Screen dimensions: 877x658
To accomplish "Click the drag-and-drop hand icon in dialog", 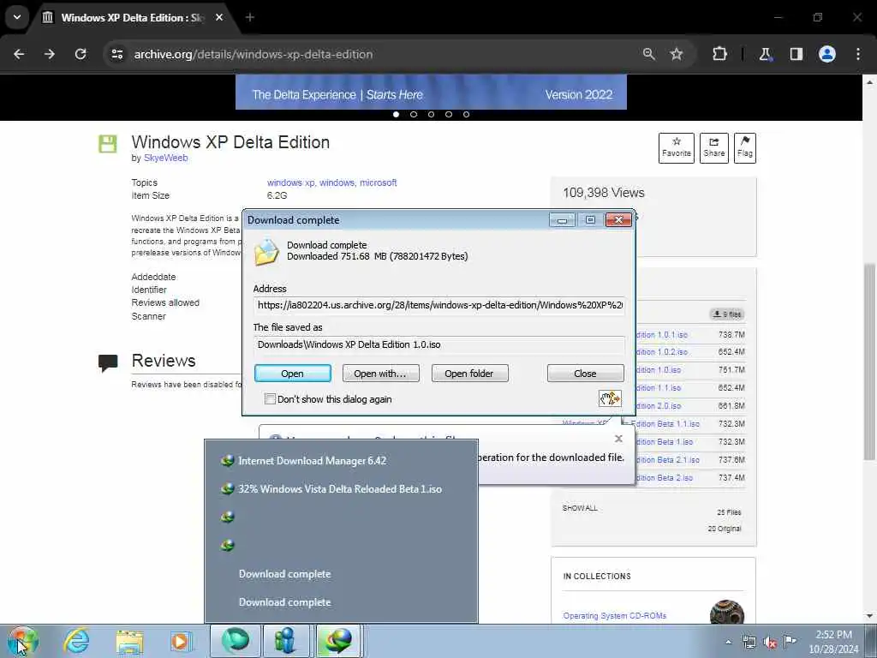I will [610, 398].
